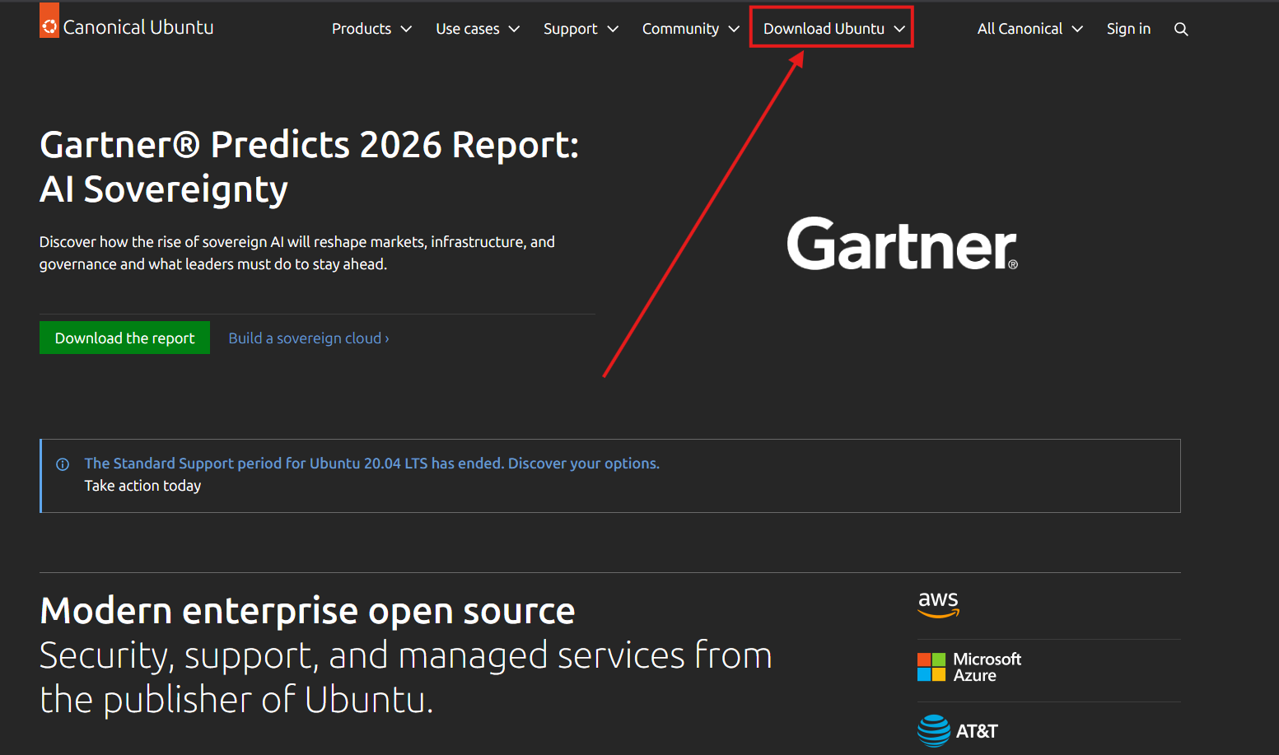Click the AT&T globe logo
Viewport: 1279px width, 755px height.
point(934,730)
